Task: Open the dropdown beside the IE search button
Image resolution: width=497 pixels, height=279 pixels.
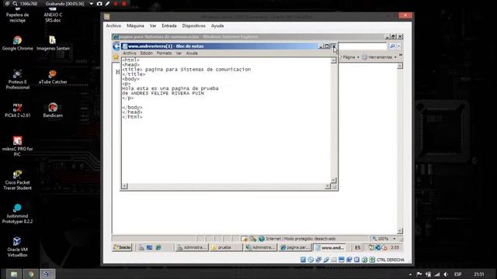Action: (x=398, y=46)
